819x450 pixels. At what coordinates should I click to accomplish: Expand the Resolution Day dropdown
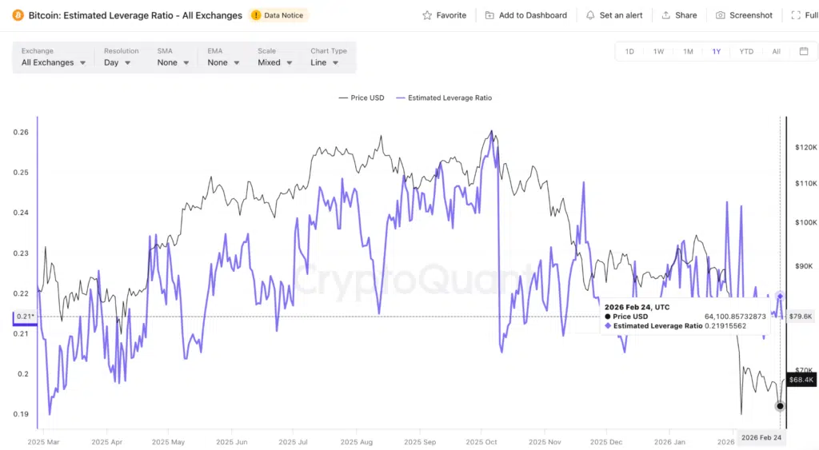tap(117, 62)
